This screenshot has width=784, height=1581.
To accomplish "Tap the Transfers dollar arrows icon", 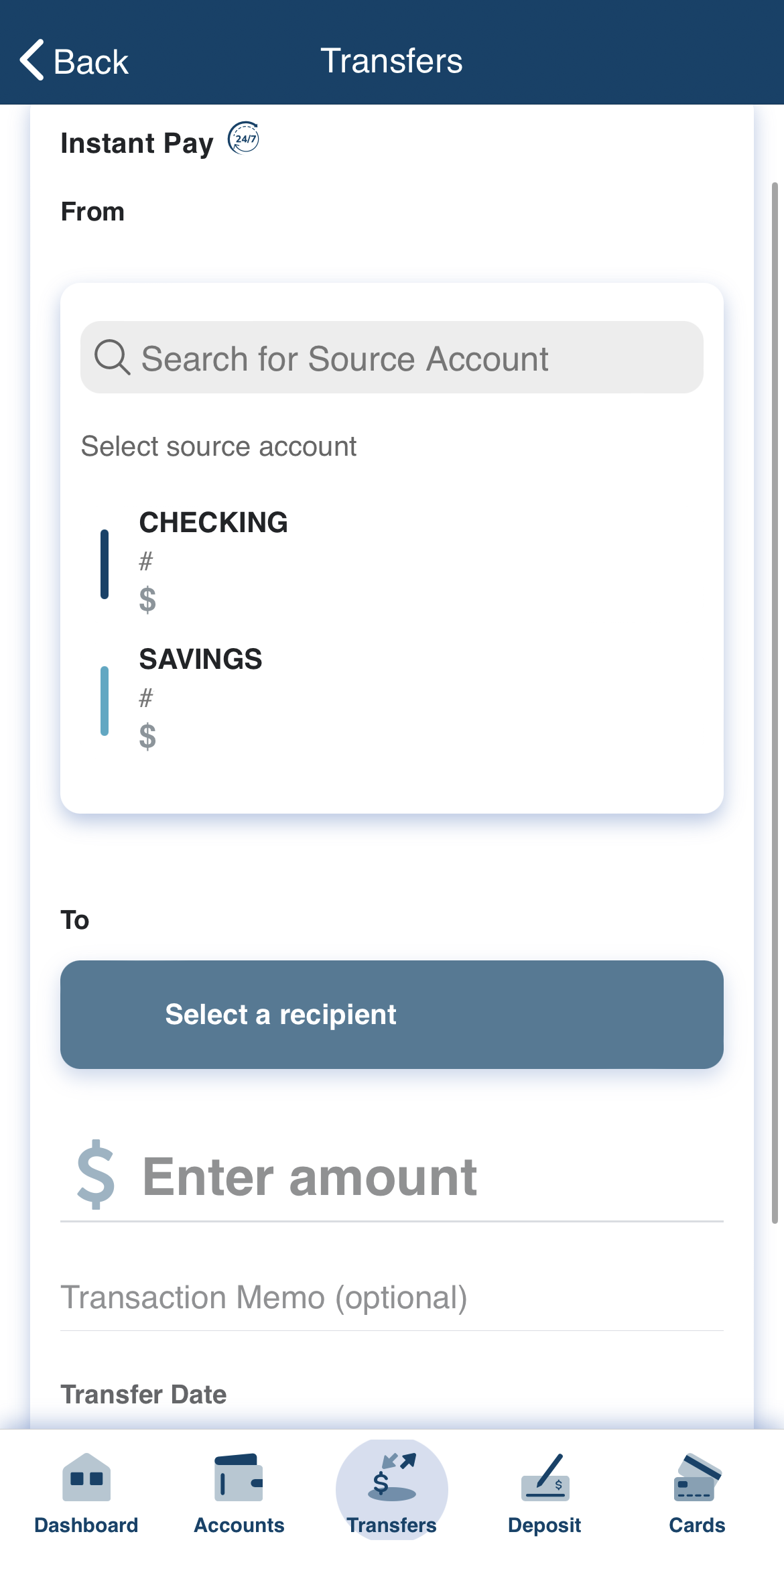I will (392, 1477).
